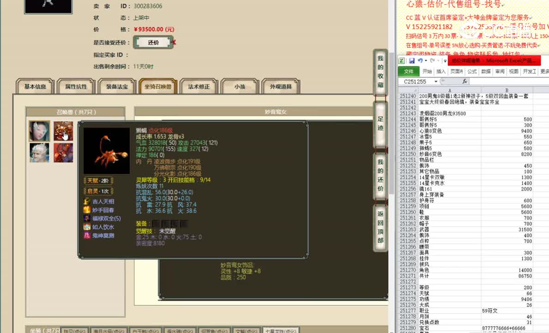Viewport: 549px width, 333px height.
Task: Click the 妙手回春 skill icon
Action: pos(87,210)
